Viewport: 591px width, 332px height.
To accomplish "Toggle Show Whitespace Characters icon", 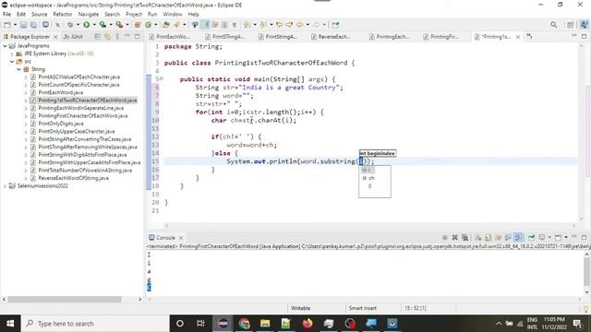I will click(x=235, y=25).
